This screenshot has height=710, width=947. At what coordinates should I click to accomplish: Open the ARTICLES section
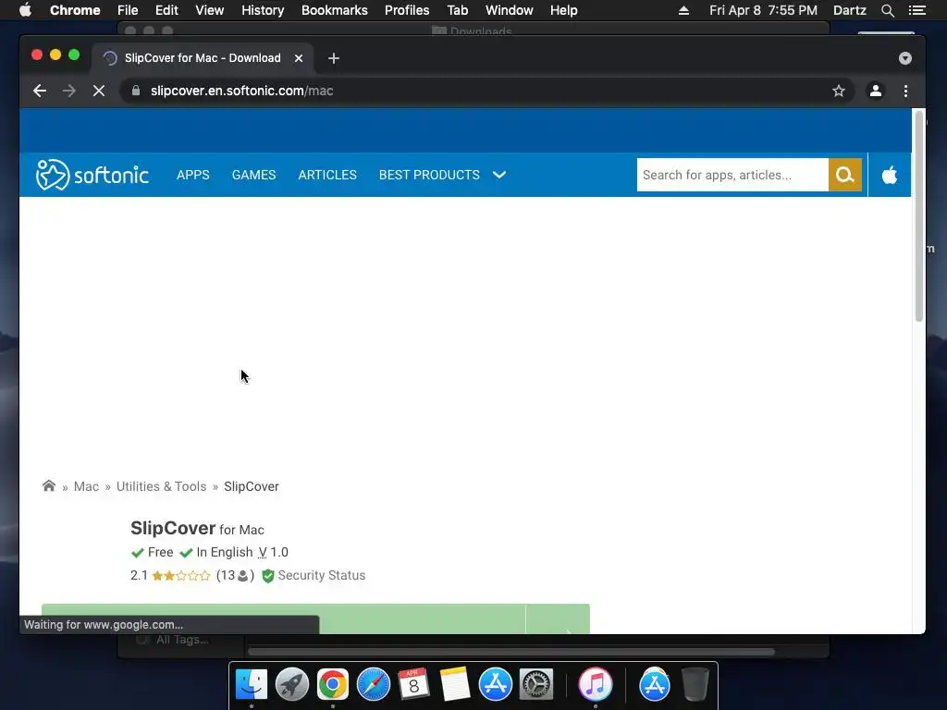[x=327, y=175]
